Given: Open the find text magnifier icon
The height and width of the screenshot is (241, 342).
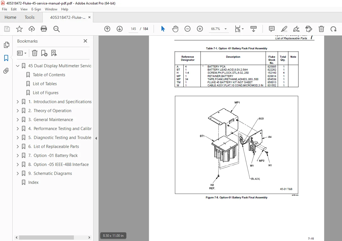Looking at the screenshot, I should coord(56,29).
